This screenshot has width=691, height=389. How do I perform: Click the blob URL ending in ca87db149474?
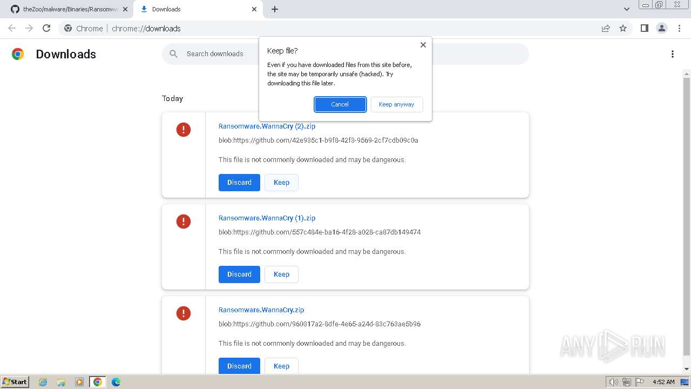320,232
